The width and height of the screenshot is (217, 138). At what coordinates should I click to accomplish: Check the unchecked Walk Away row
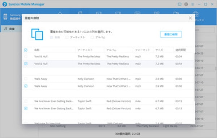(x=26, y=79)
